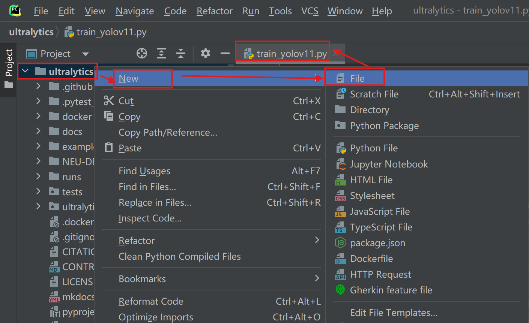This screenshot has height=323, width=529.
Task: Click the Jupyter Notebook icon
Action: 341,164
